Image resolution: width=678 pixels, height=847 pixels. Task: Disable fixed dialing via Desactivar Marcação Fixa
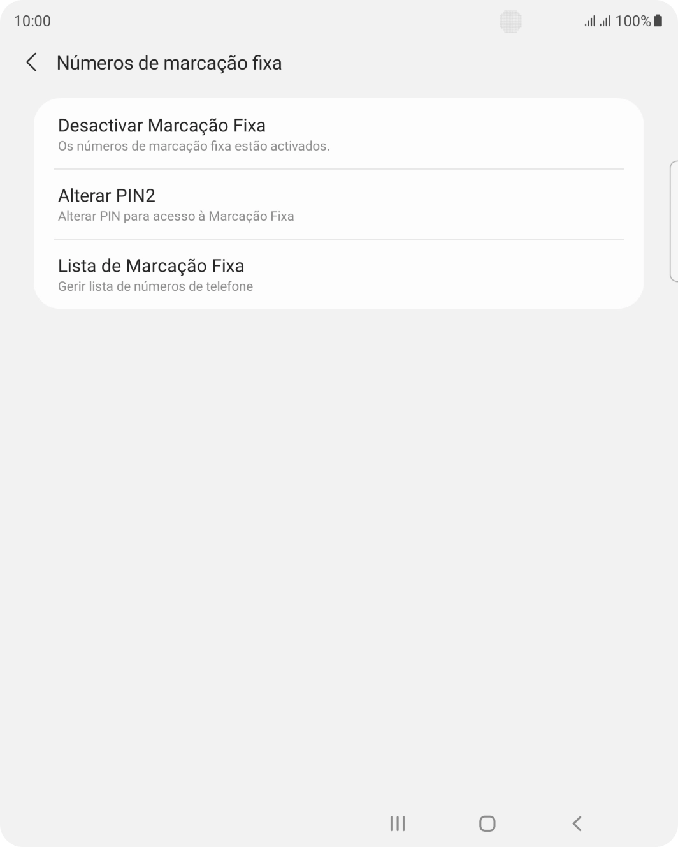click(338, 134)
